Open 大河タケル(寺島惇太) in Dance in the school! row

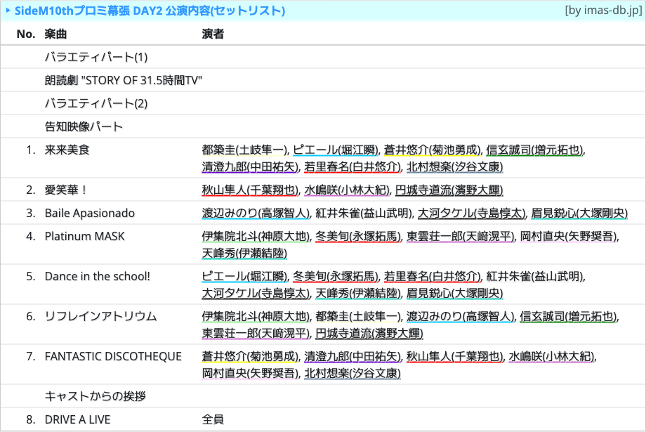(x=256, y=293)
